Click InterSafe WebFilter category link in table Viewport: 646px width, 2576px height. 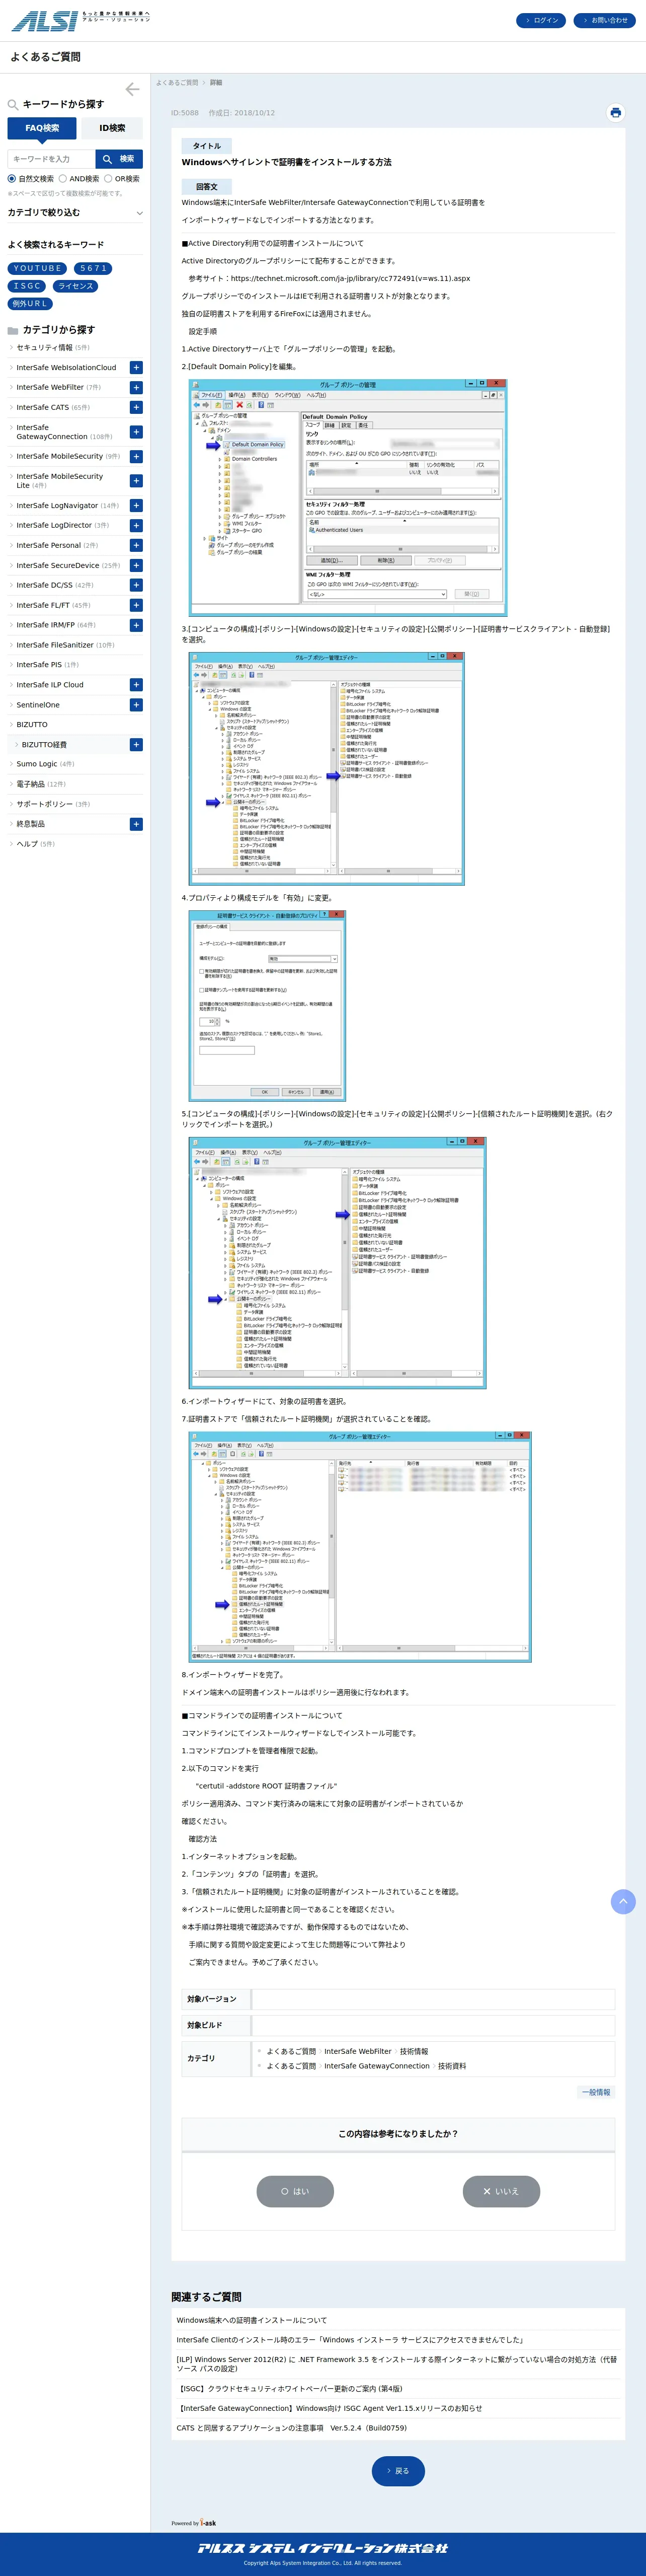tap(357, 2051)
